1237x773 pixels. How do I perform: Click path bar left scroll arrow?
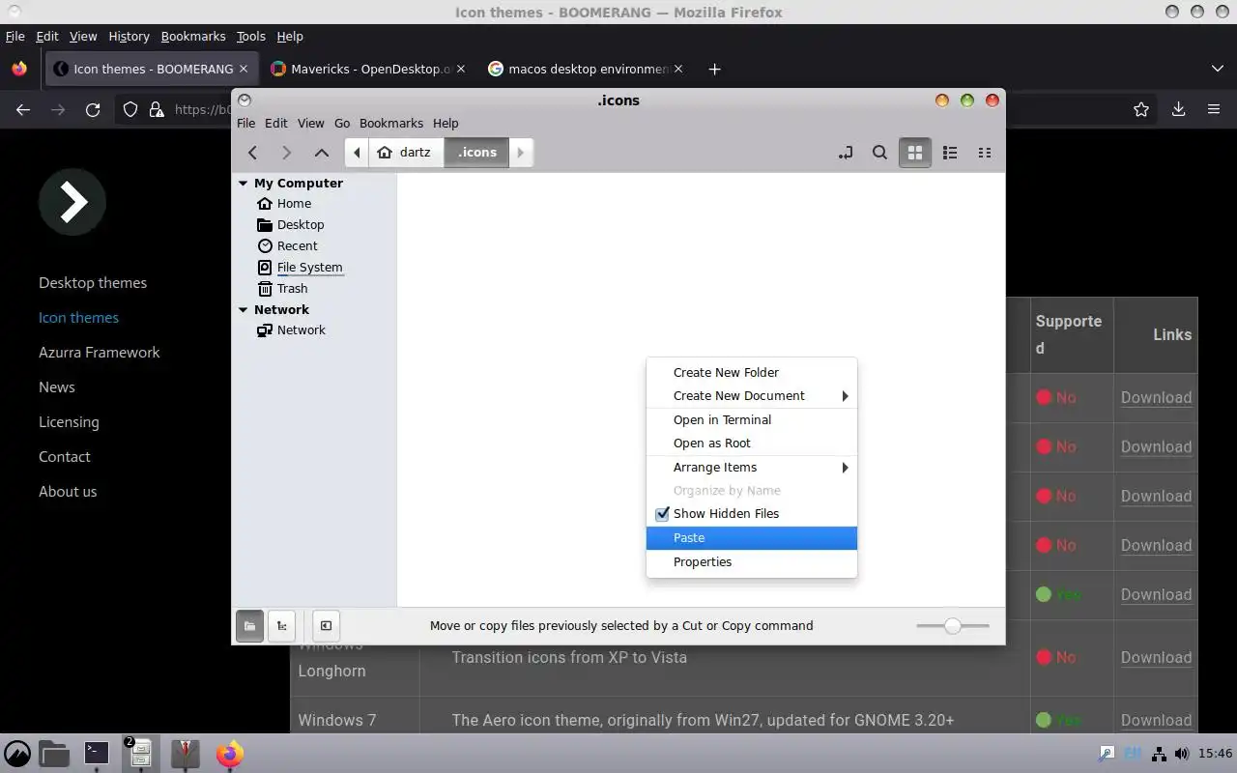357,153
